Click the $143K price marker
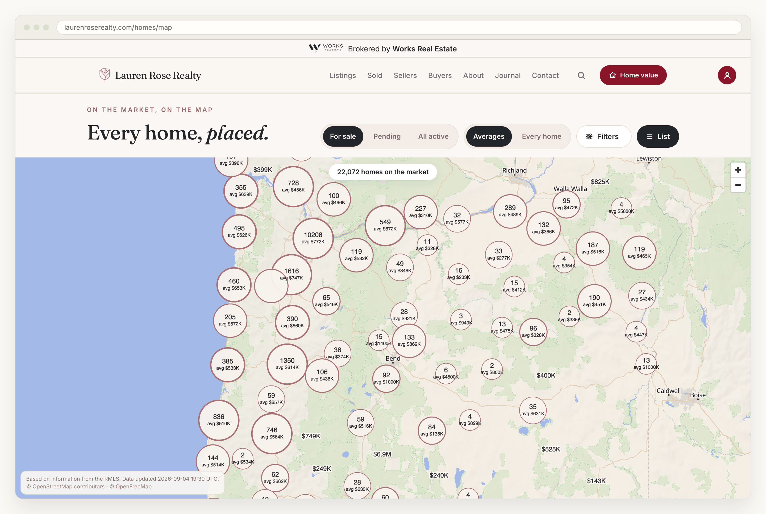766x514 pixels. (596, 480)
